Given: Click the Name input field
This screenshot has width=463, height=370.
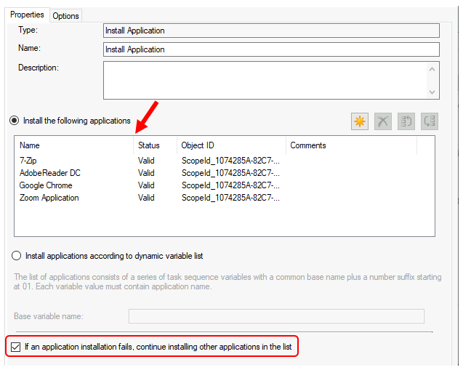Looking at the screenshot, I should pyautogui.click(x=271, y=49).
